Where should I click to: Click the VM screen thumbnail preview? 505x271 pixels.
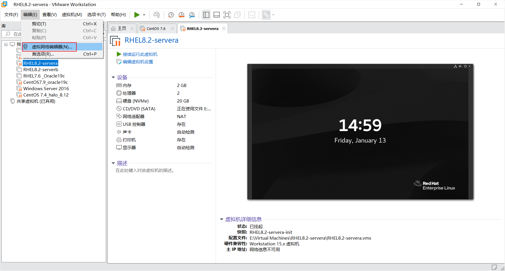coord(360,132)
